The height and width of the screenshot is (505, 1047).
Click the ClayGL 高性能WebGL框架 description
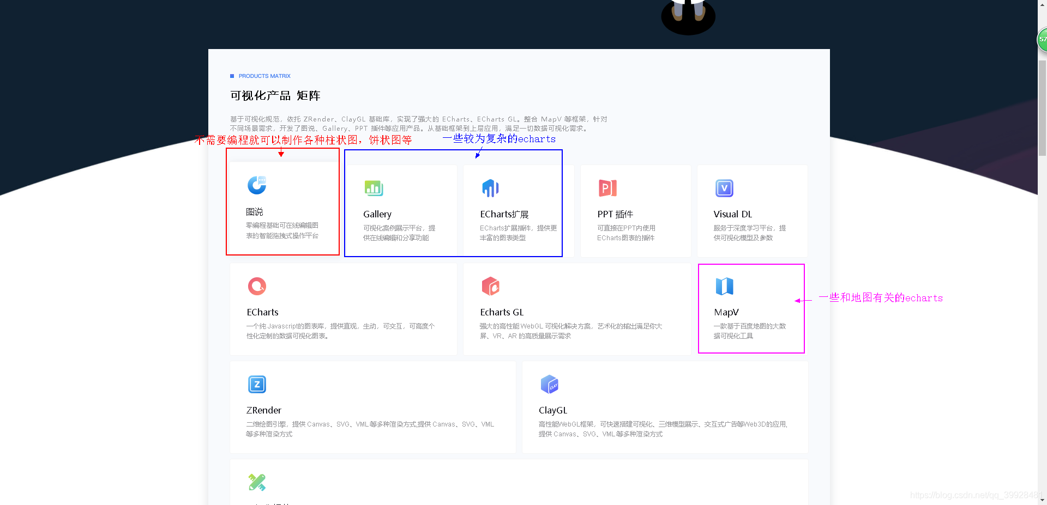[x=663, y=429]
